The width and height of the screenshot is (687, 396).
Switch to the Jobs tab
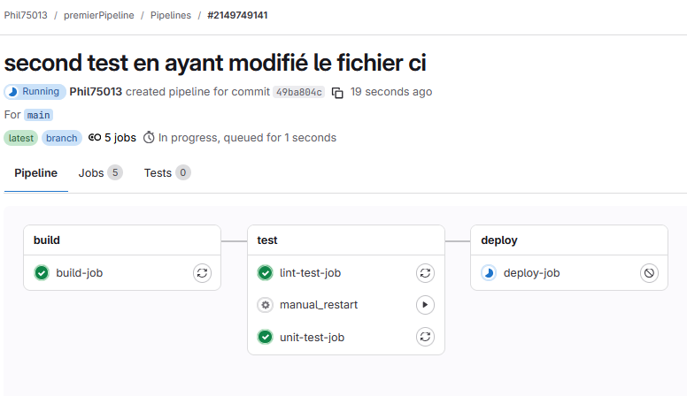coord(99,173)
